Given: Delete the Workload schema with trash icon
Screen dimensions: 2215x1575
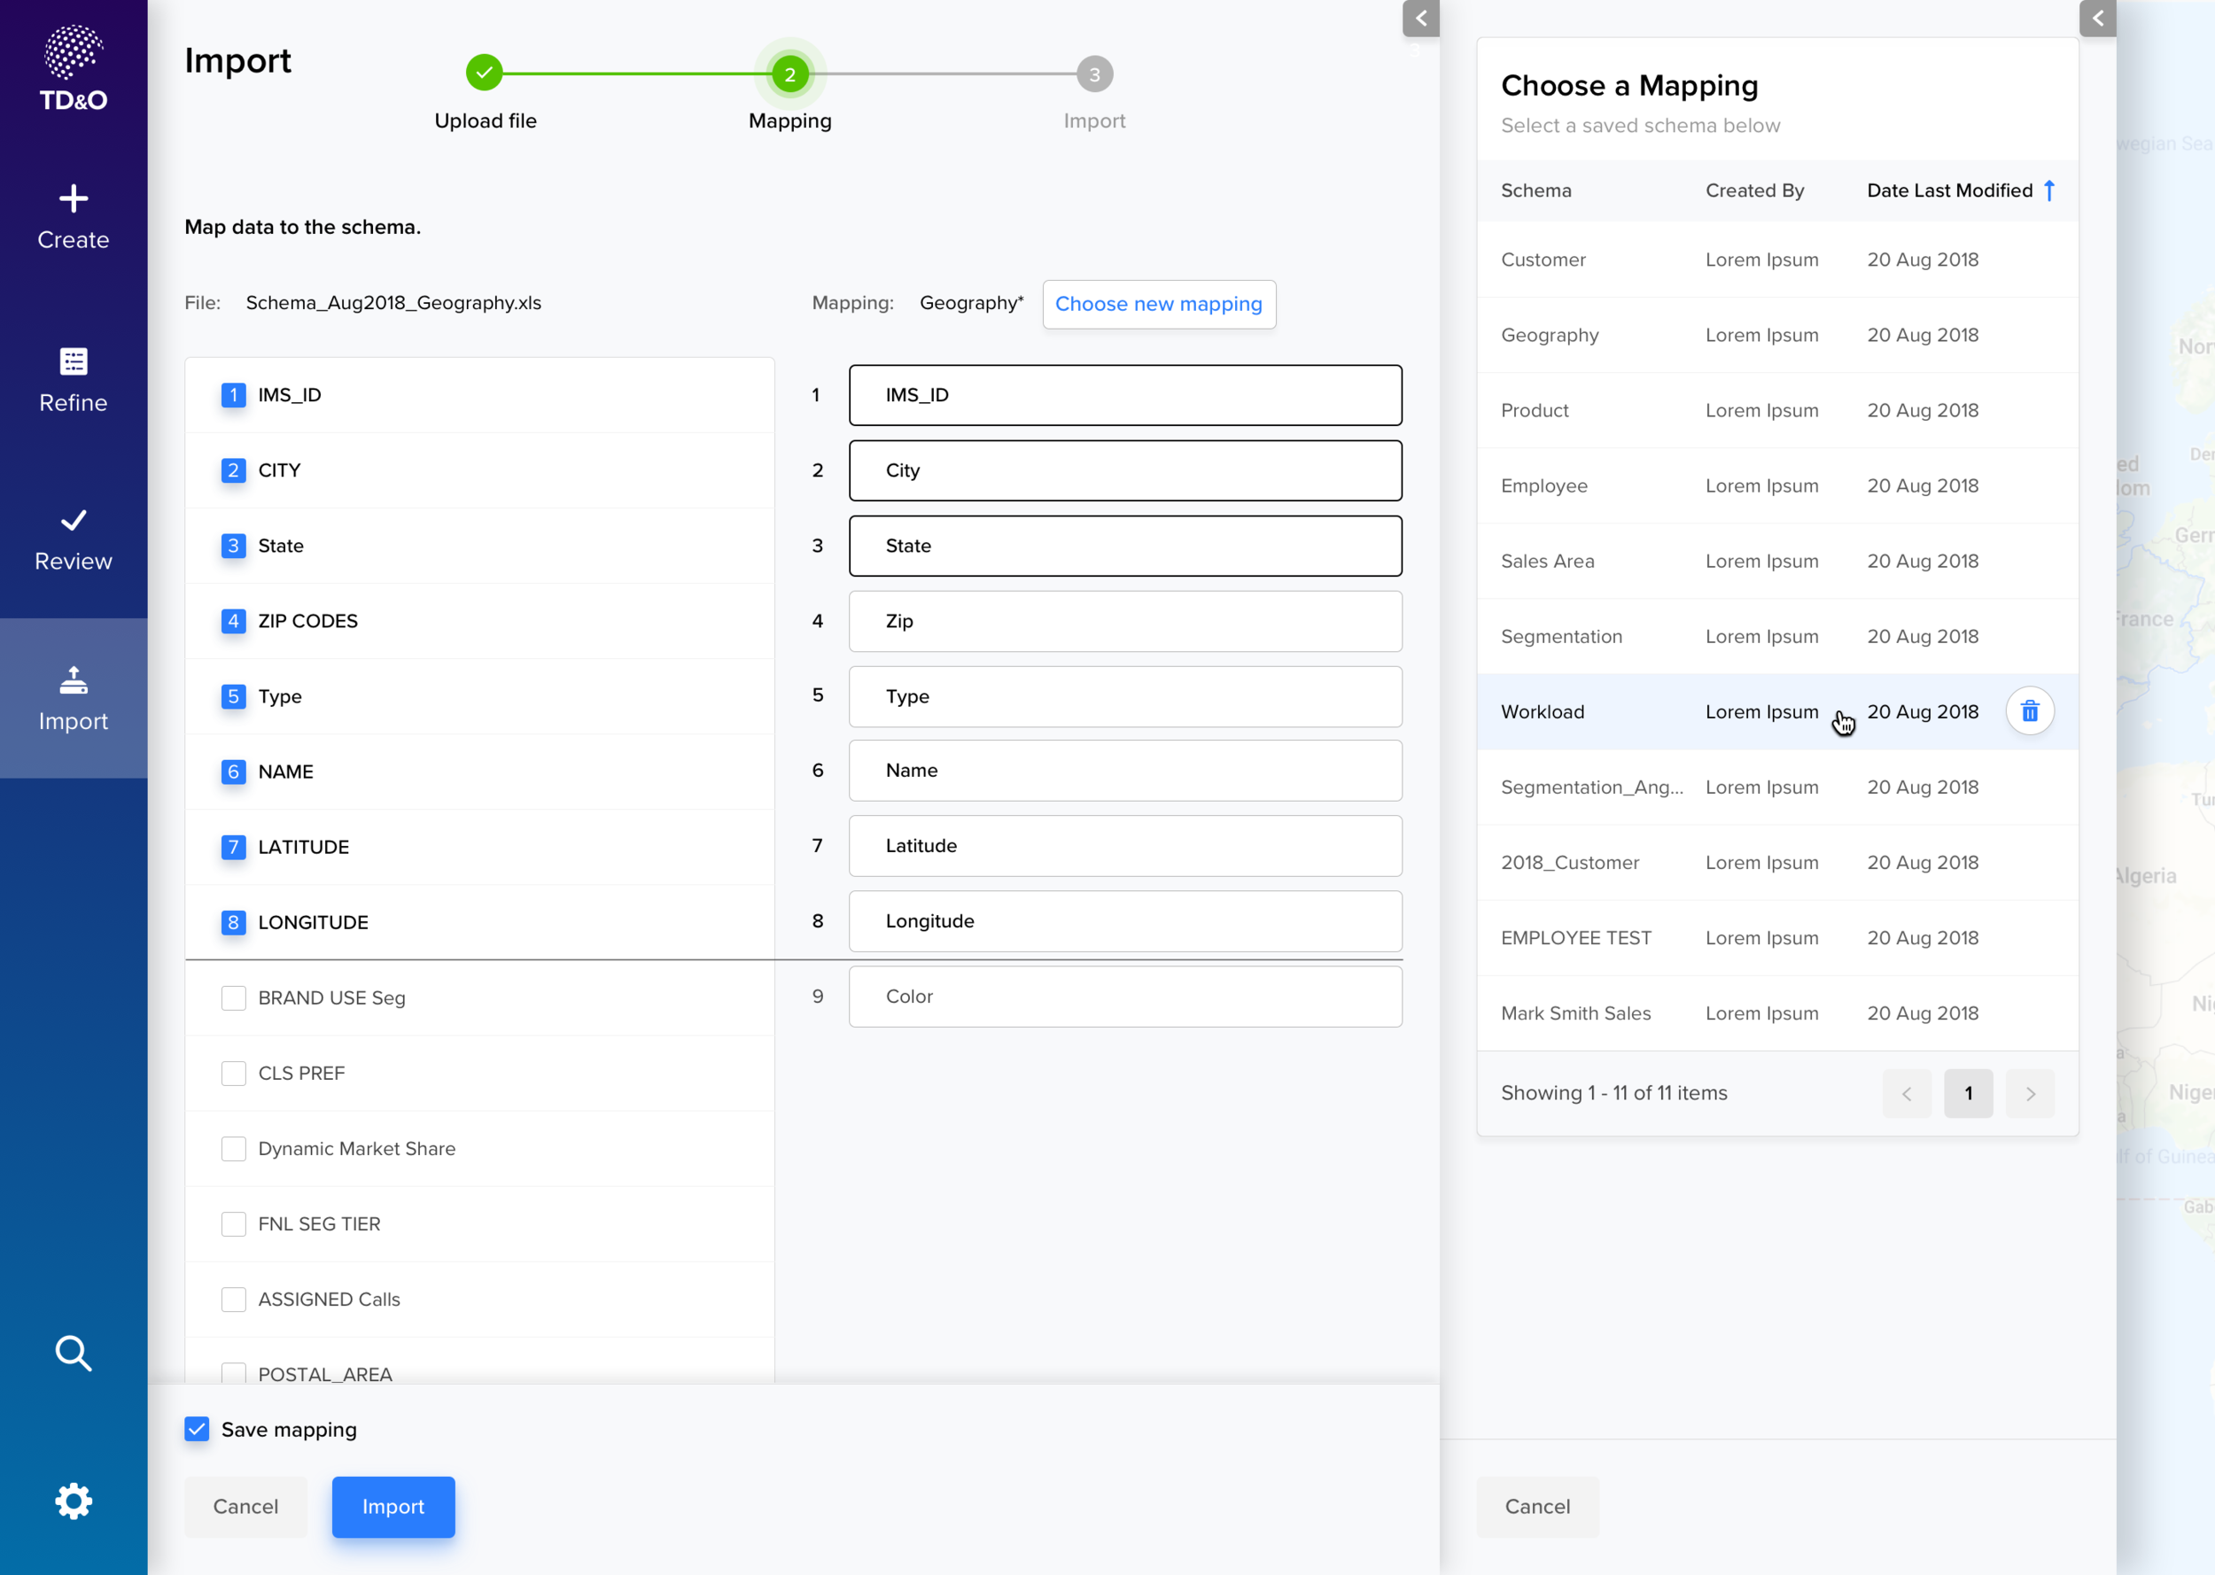Looking at the screenshot, I should 2029,712.
